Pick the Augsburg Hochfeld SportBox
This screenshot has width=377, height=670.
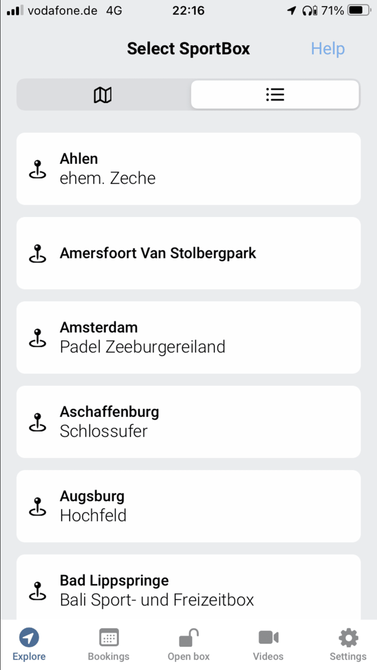click(x=188, y=506)
